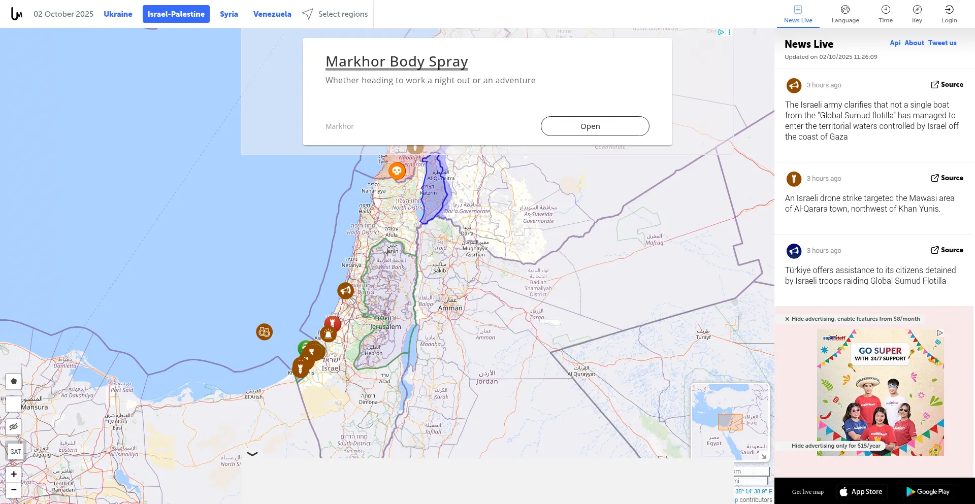
Task: Zoom in on the map
Action: tap(14, 474)
